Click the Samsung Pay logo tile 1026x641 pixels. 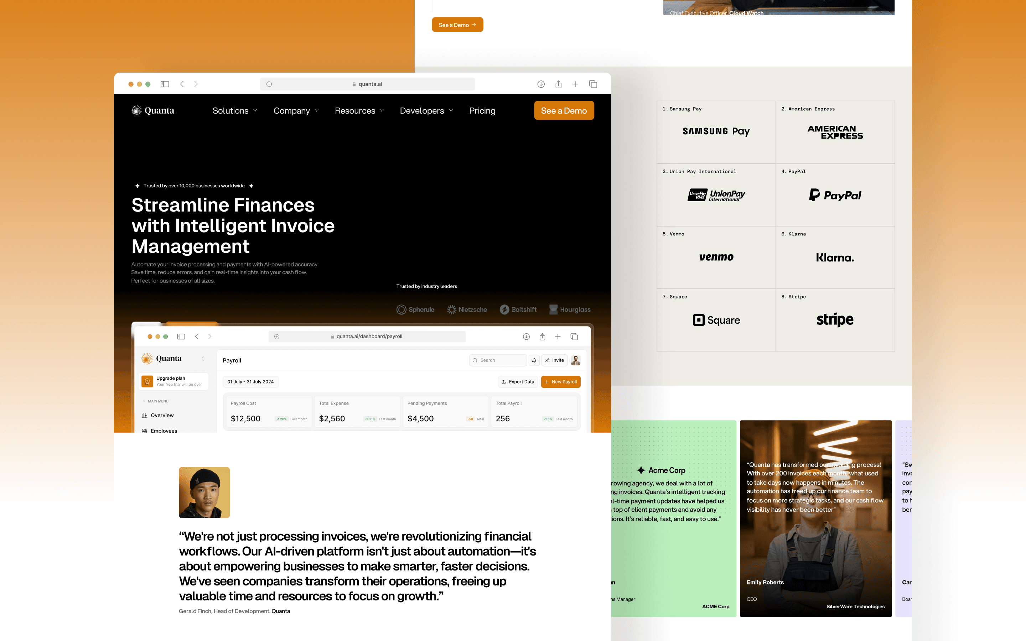click(x=716, y=132)
